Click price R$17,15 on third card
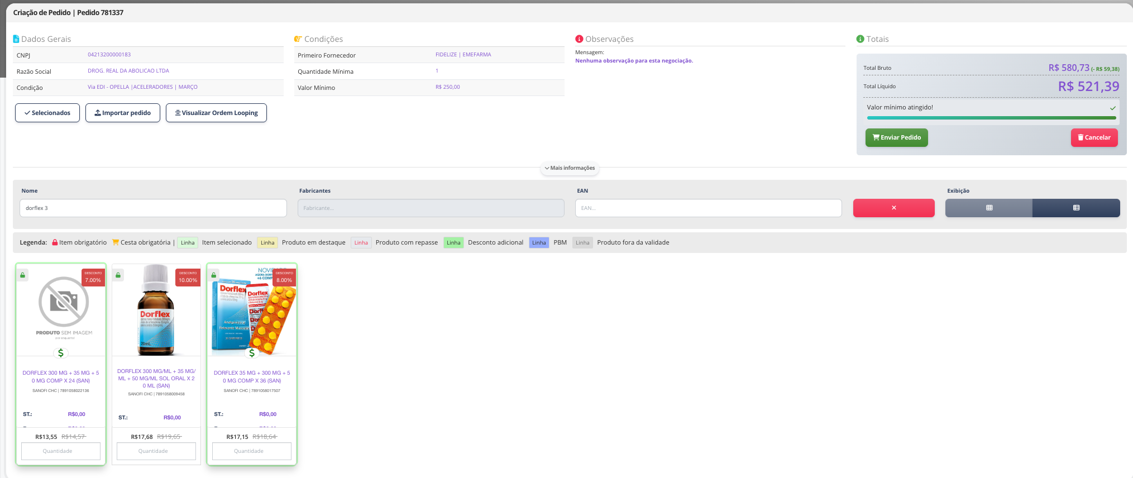Image resolution: width=1133 pixels, height=478 pixels. click(x=237, y=437)
